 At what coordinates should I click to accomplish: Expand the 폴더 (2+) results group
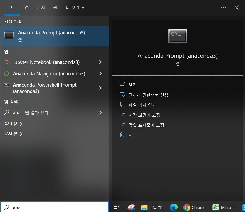click(13, 123)
